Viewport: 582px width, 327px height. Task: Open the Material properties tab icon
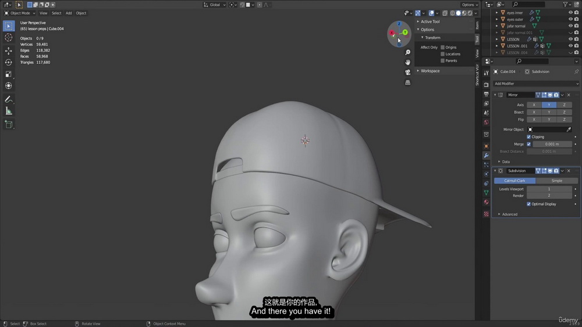486,202
